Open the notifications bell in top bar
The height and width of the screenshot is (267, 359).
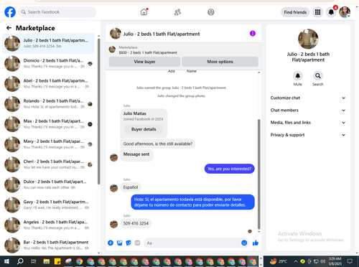[331, 12]
